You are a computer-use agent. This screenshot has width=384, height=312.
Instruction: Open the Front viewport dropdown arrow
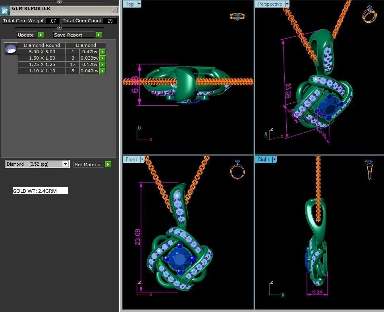pos(142,159)
